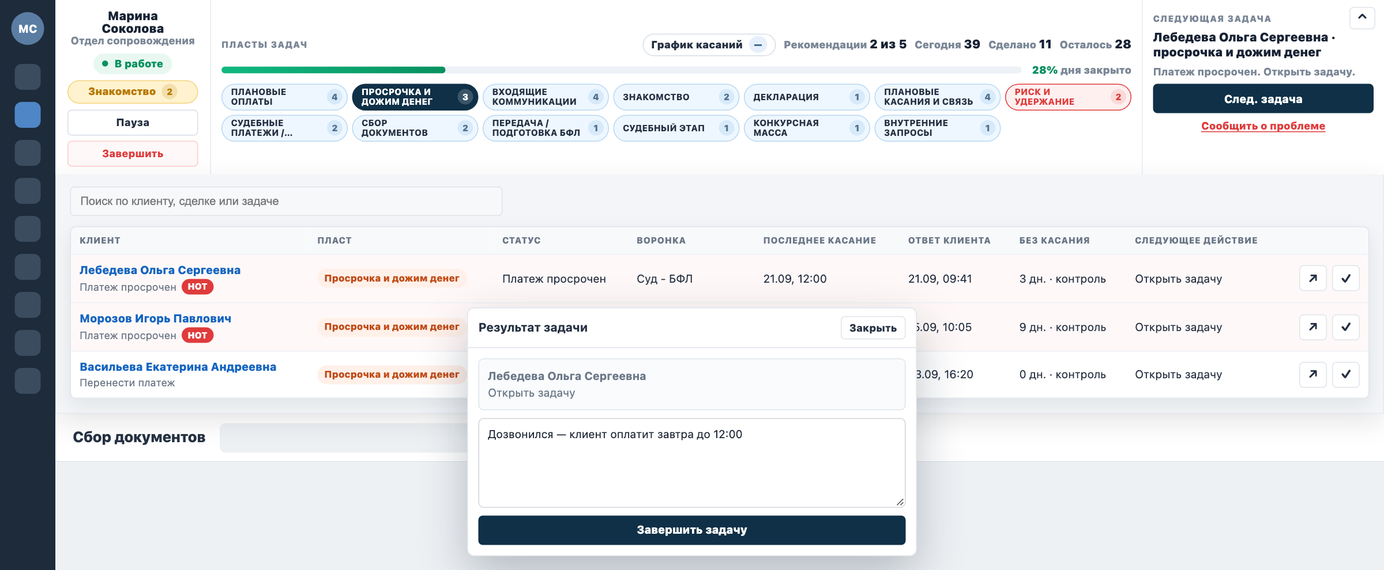Image resolution: width=1384 pixels, height=570 pixels.
Task: Open the Сбор документов layer chip
Action: pos(415,128)
